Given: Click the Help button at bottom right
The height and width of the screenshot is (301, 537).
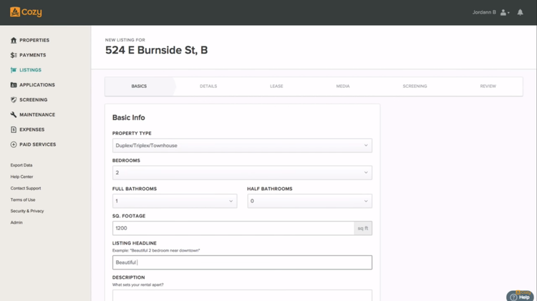Looking at the screenshot, I should tap(521, 297).
